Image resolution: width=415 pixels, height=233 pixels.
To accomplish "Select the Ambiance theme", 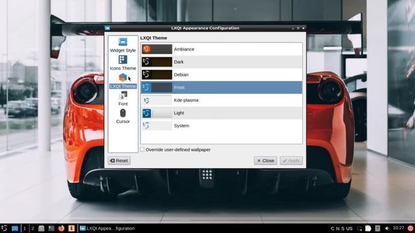I will 222,49.
